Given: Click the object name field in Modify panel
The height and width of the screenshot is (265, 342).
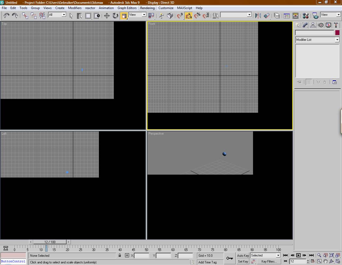Looking at the screenshot, I should [x=314, y=33].
